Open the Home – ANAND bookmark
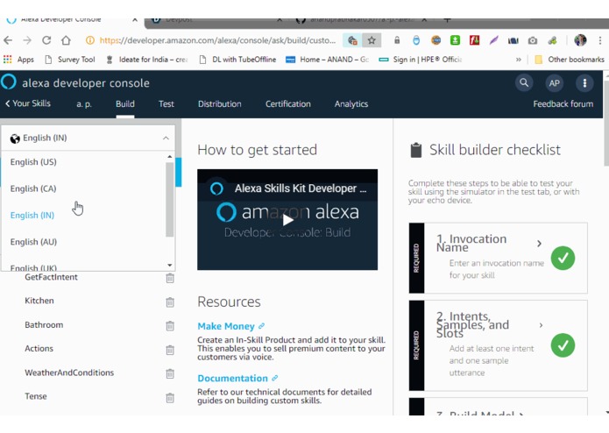Image resolution: width=609 pixels, height=433 pixels. [328, 60]
